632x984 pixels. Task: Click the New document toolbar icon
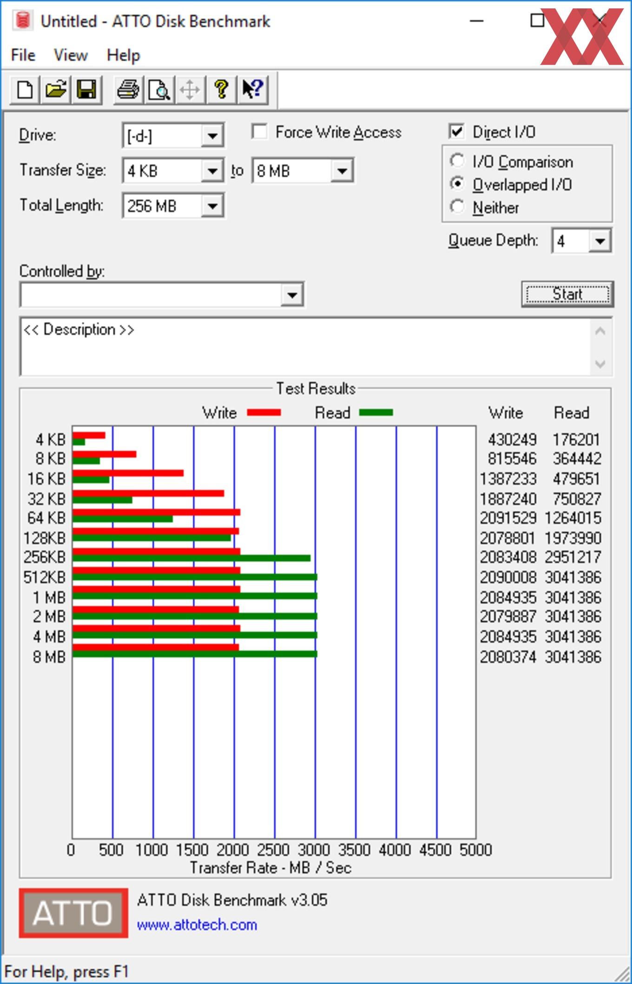[x=25, y=89]
